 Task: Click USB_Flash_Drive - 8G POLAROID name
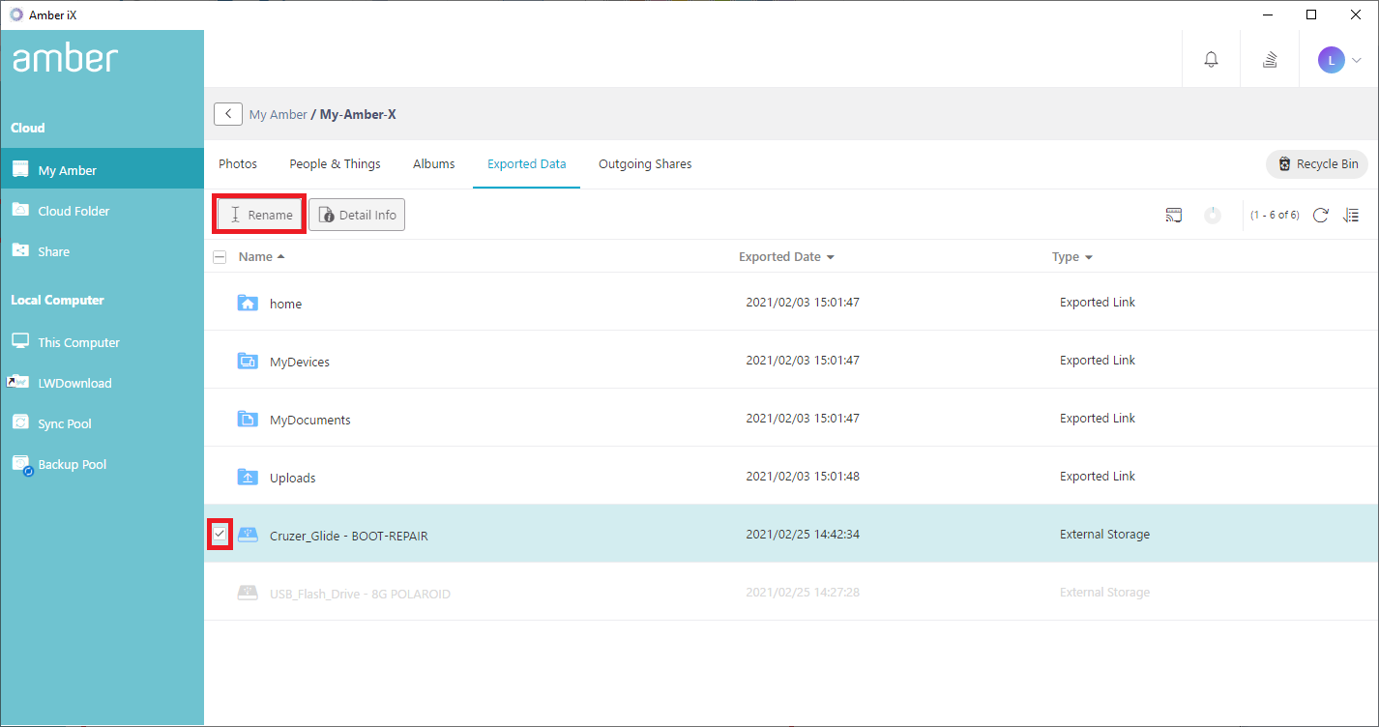coord(361,594)
